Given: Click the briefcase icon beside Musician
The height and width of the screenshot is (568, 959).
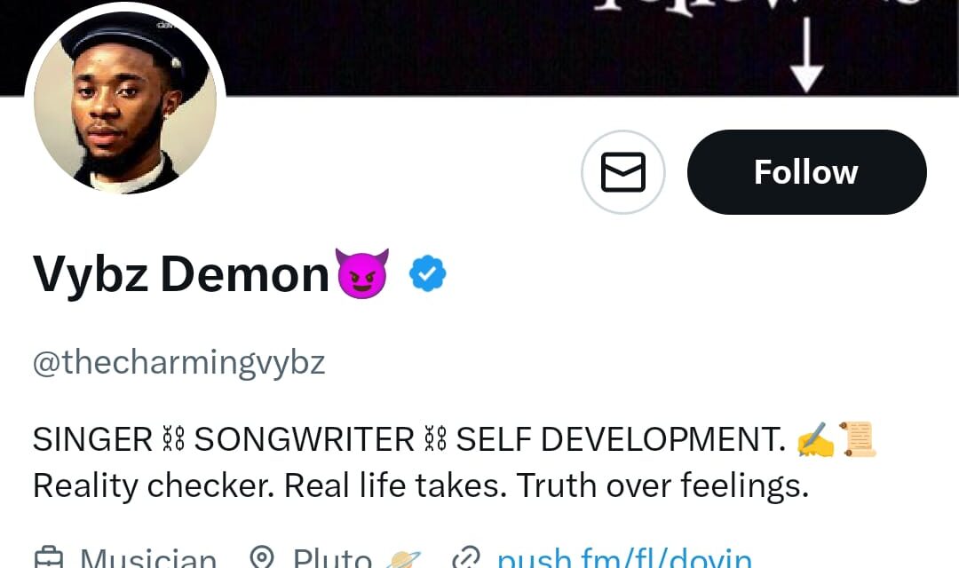Looking at the screenshot, I should point(49,559).
